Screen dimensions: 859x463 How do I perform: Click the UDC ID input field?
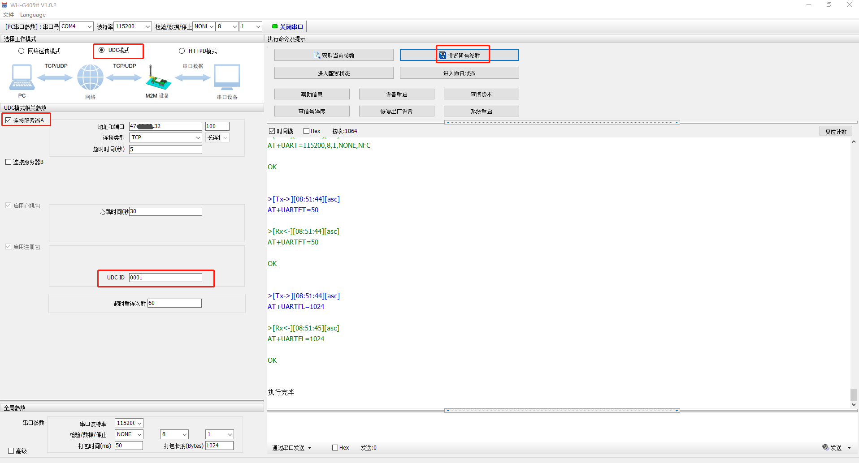(x=165, y=278)
